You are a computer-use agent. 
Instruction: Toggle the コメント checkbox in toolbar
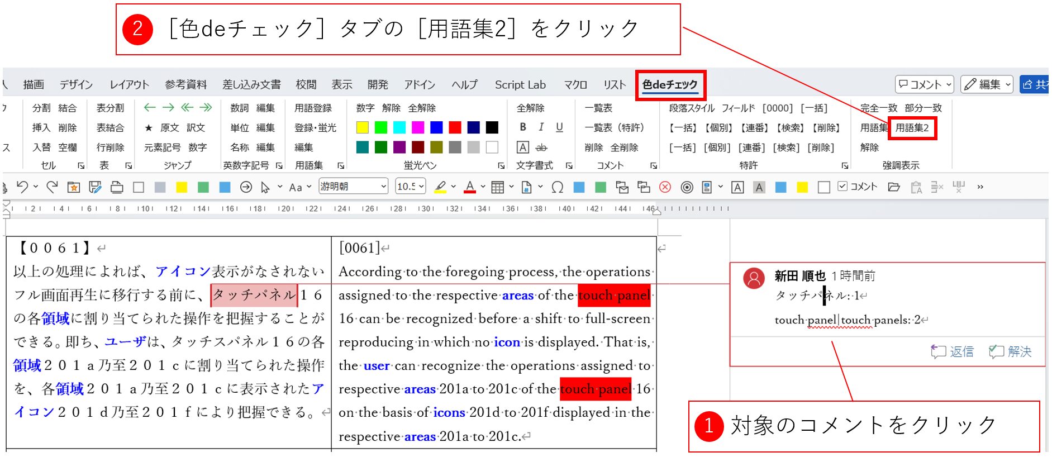click(843, 187)
